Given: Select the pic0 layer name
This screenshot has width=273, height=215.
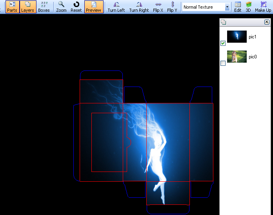Looking at the screenshot, I should (x=253, y=57).
